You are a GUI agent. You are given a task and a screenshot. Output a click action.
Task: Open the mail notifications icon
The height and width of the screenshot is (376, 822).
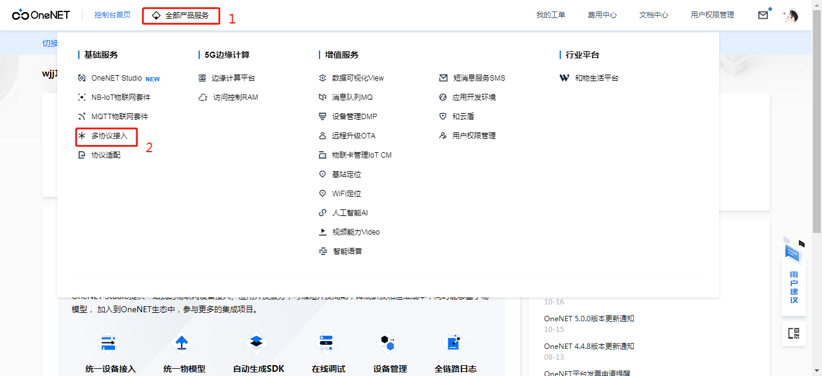point(763,15)
